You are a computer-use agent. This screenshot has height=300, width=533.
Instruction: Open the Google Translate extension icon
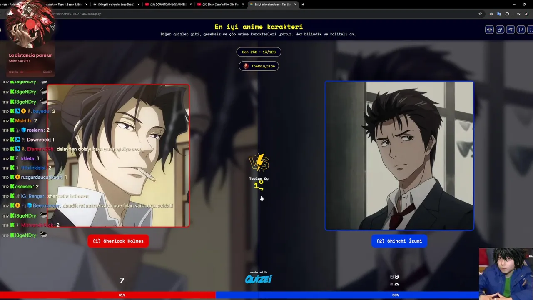[499, 14]
